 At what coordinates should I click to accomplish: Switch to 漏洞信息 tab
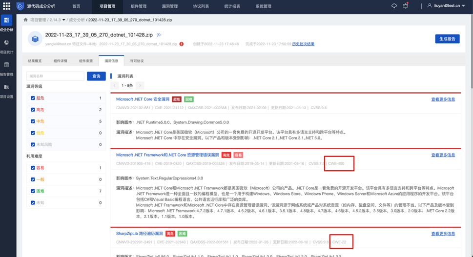(x=111, y=61)
